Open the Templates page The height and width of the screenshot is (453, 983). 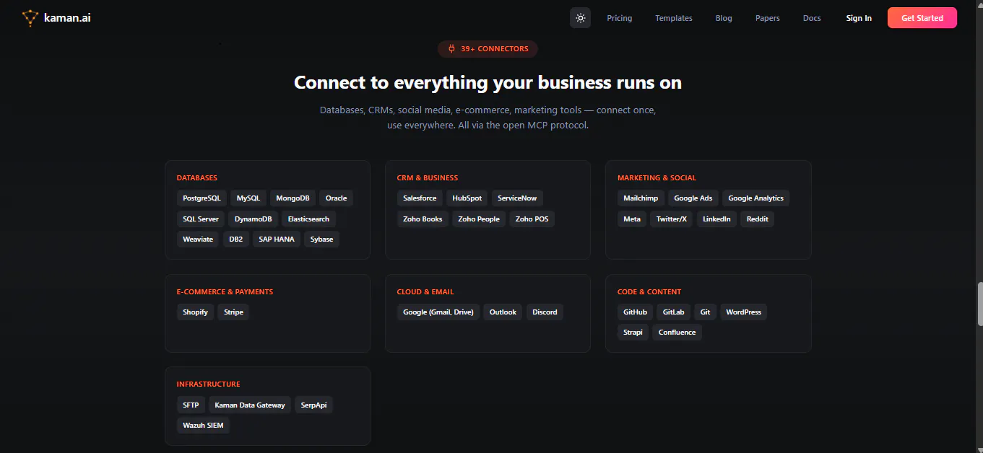[x=674, y=18]
